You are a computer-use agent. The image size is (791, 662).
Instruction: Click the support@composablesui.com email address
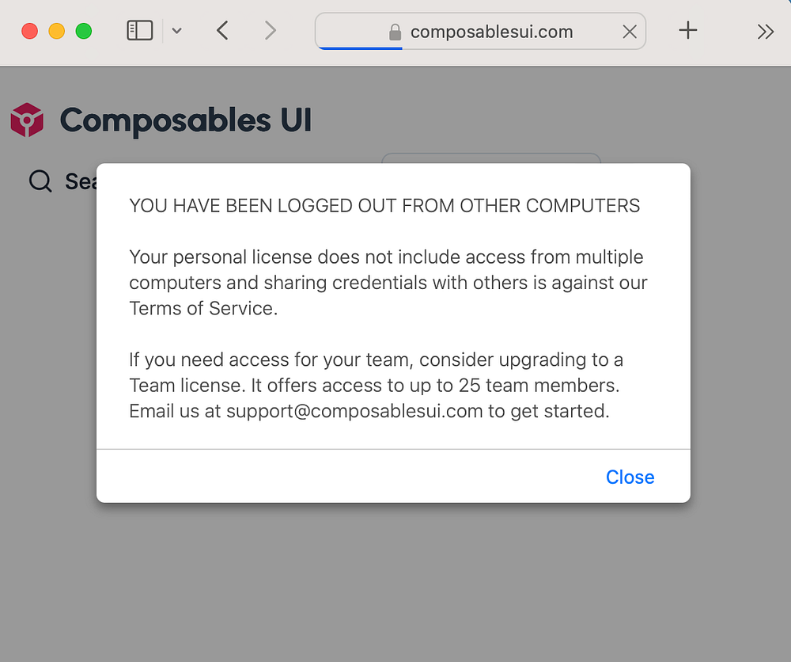354,412
